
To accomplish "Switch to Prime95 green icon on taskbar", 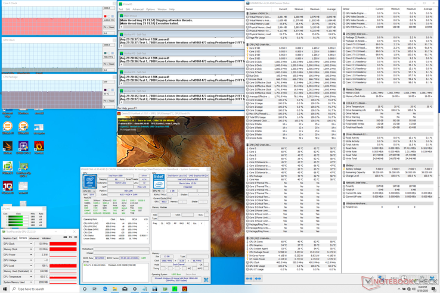I will click(x=175, y=289).
